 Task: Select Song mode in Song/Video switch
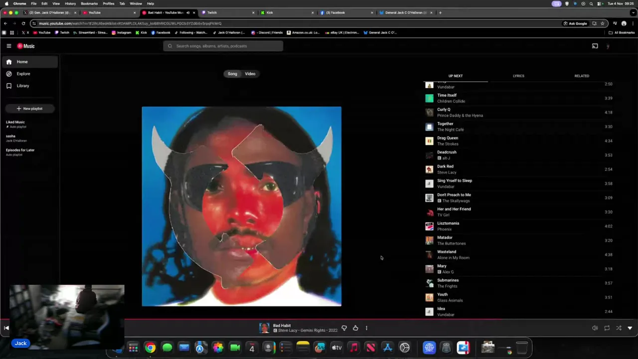tap(232, 74)
